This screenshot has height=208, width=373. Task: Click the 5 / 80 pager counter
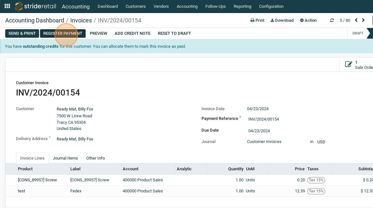(345, 20)
